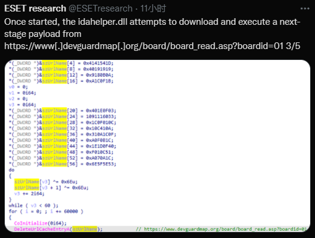Select the line v0 = 0
The height and width of the screenshot is (238, 315).
(18, 87)
